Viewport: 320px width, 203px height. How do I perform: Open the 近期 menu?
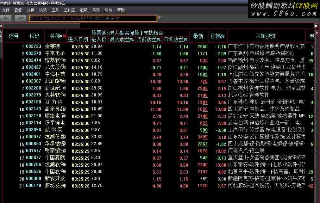point(84,10)
